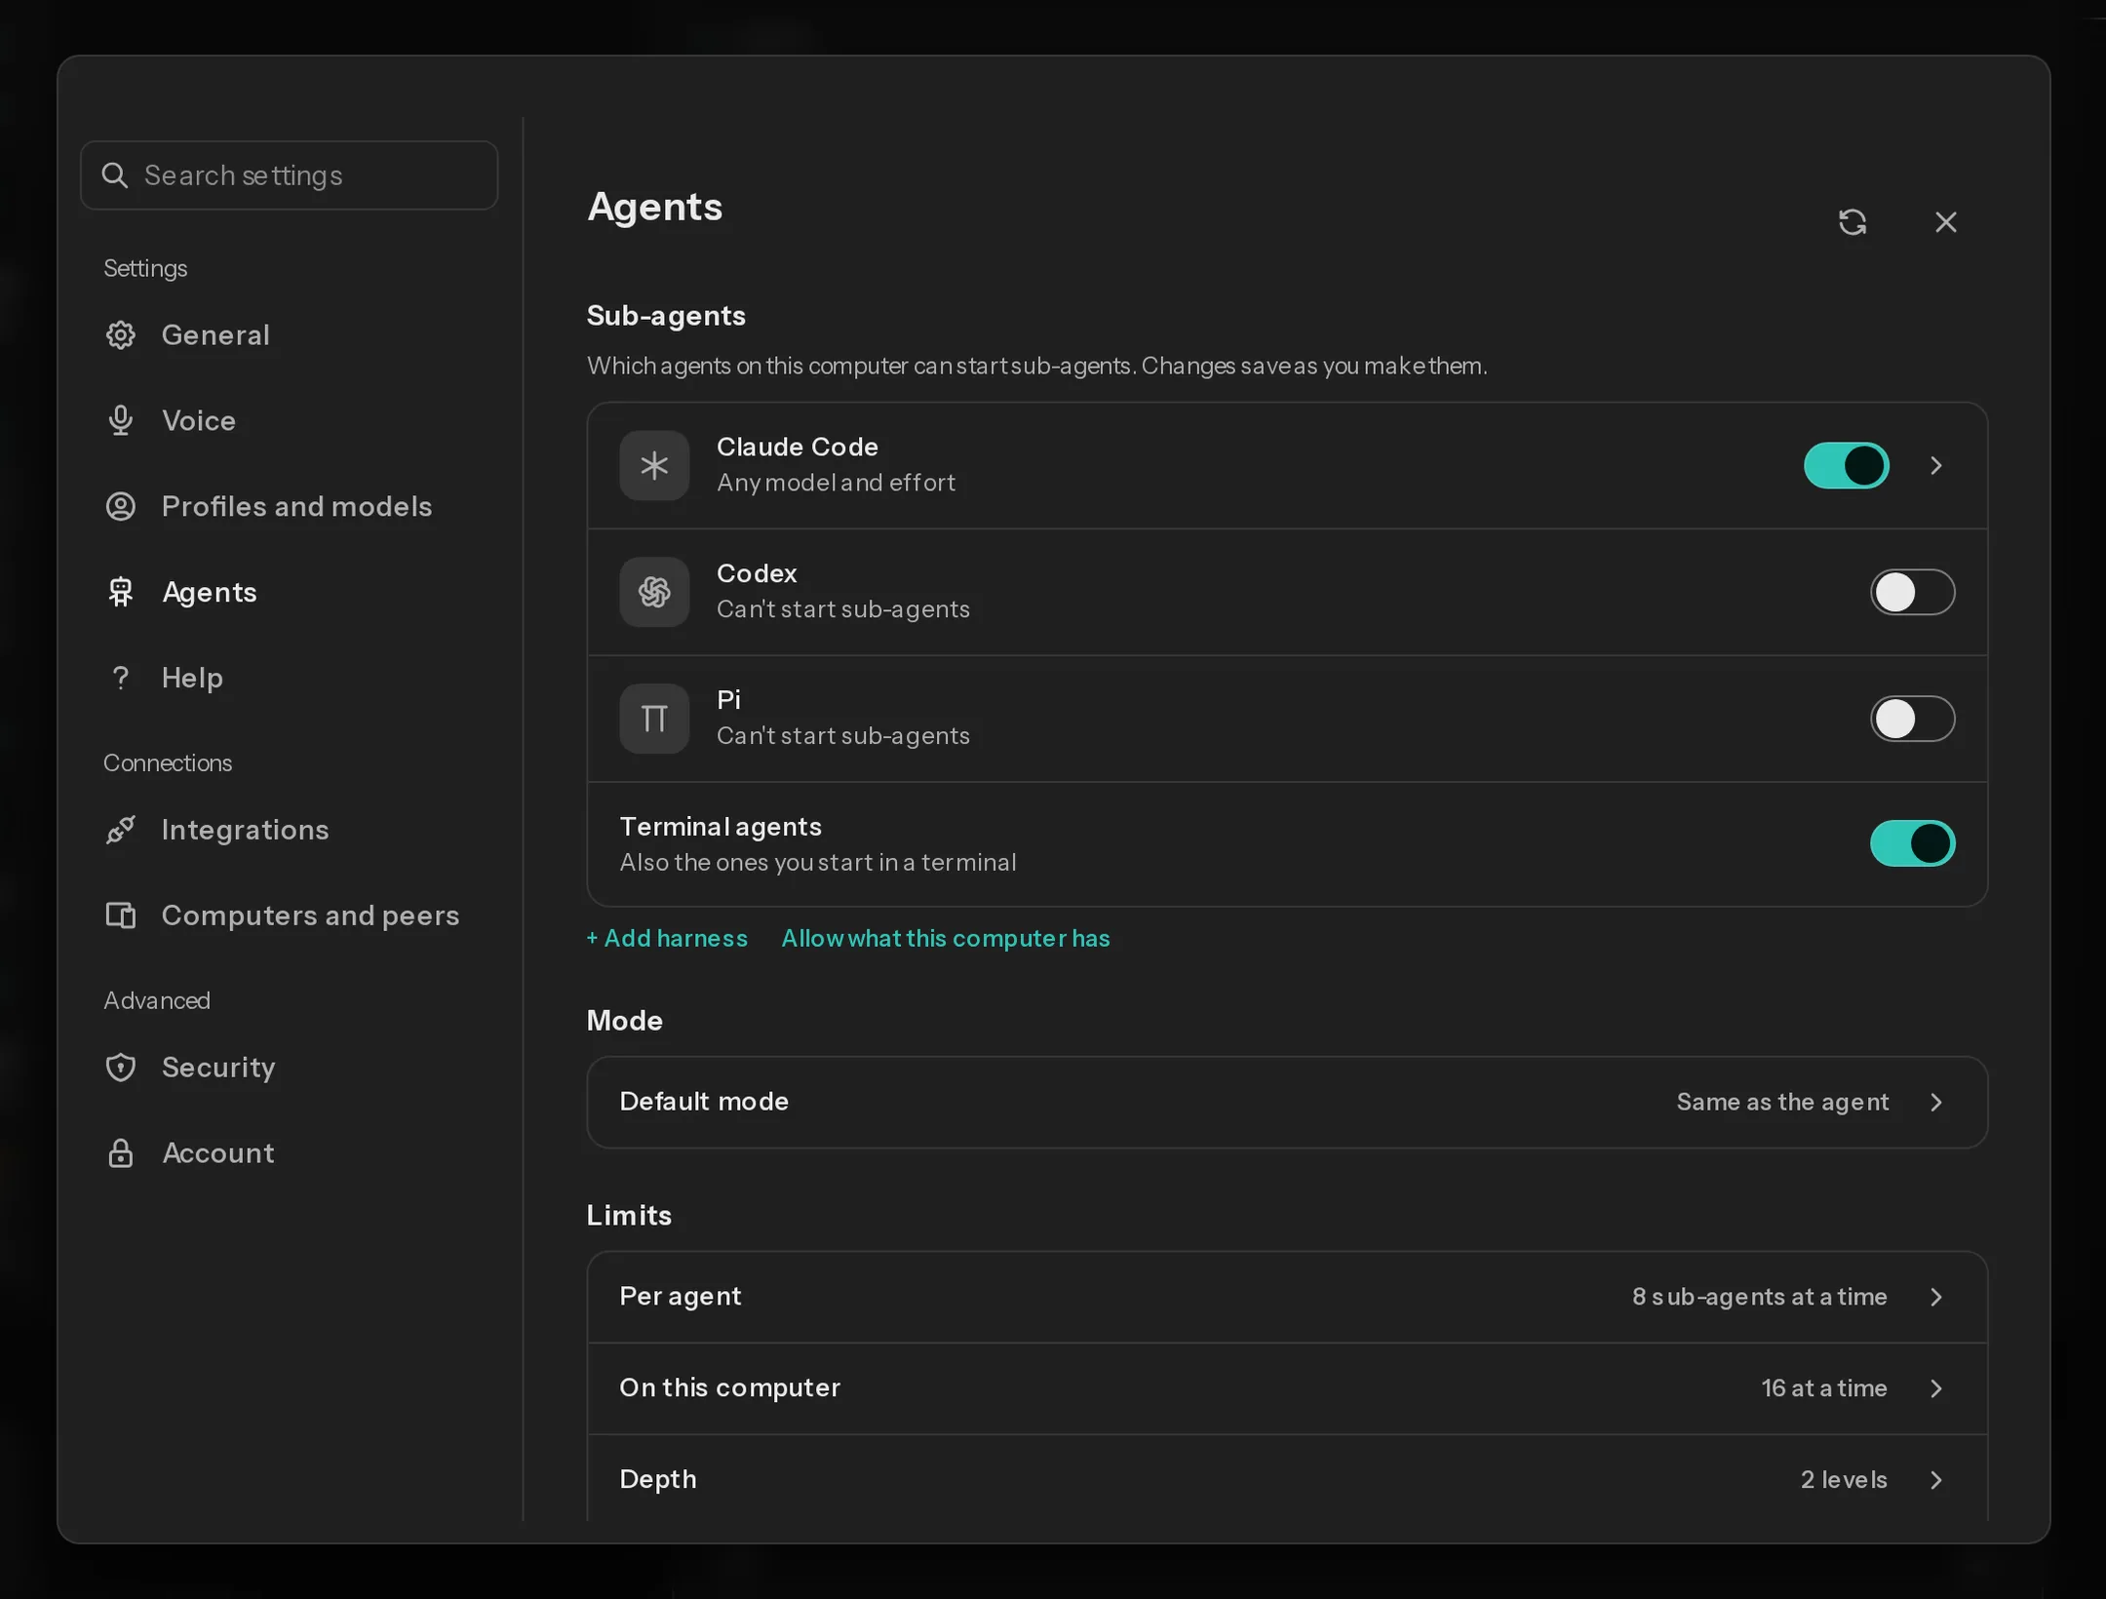
Task: Click the Agents robot icon in sidebar
Action: 121,592
